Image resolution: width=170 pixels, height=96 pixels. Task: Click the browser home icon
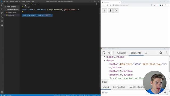click(x=110, y=5)
